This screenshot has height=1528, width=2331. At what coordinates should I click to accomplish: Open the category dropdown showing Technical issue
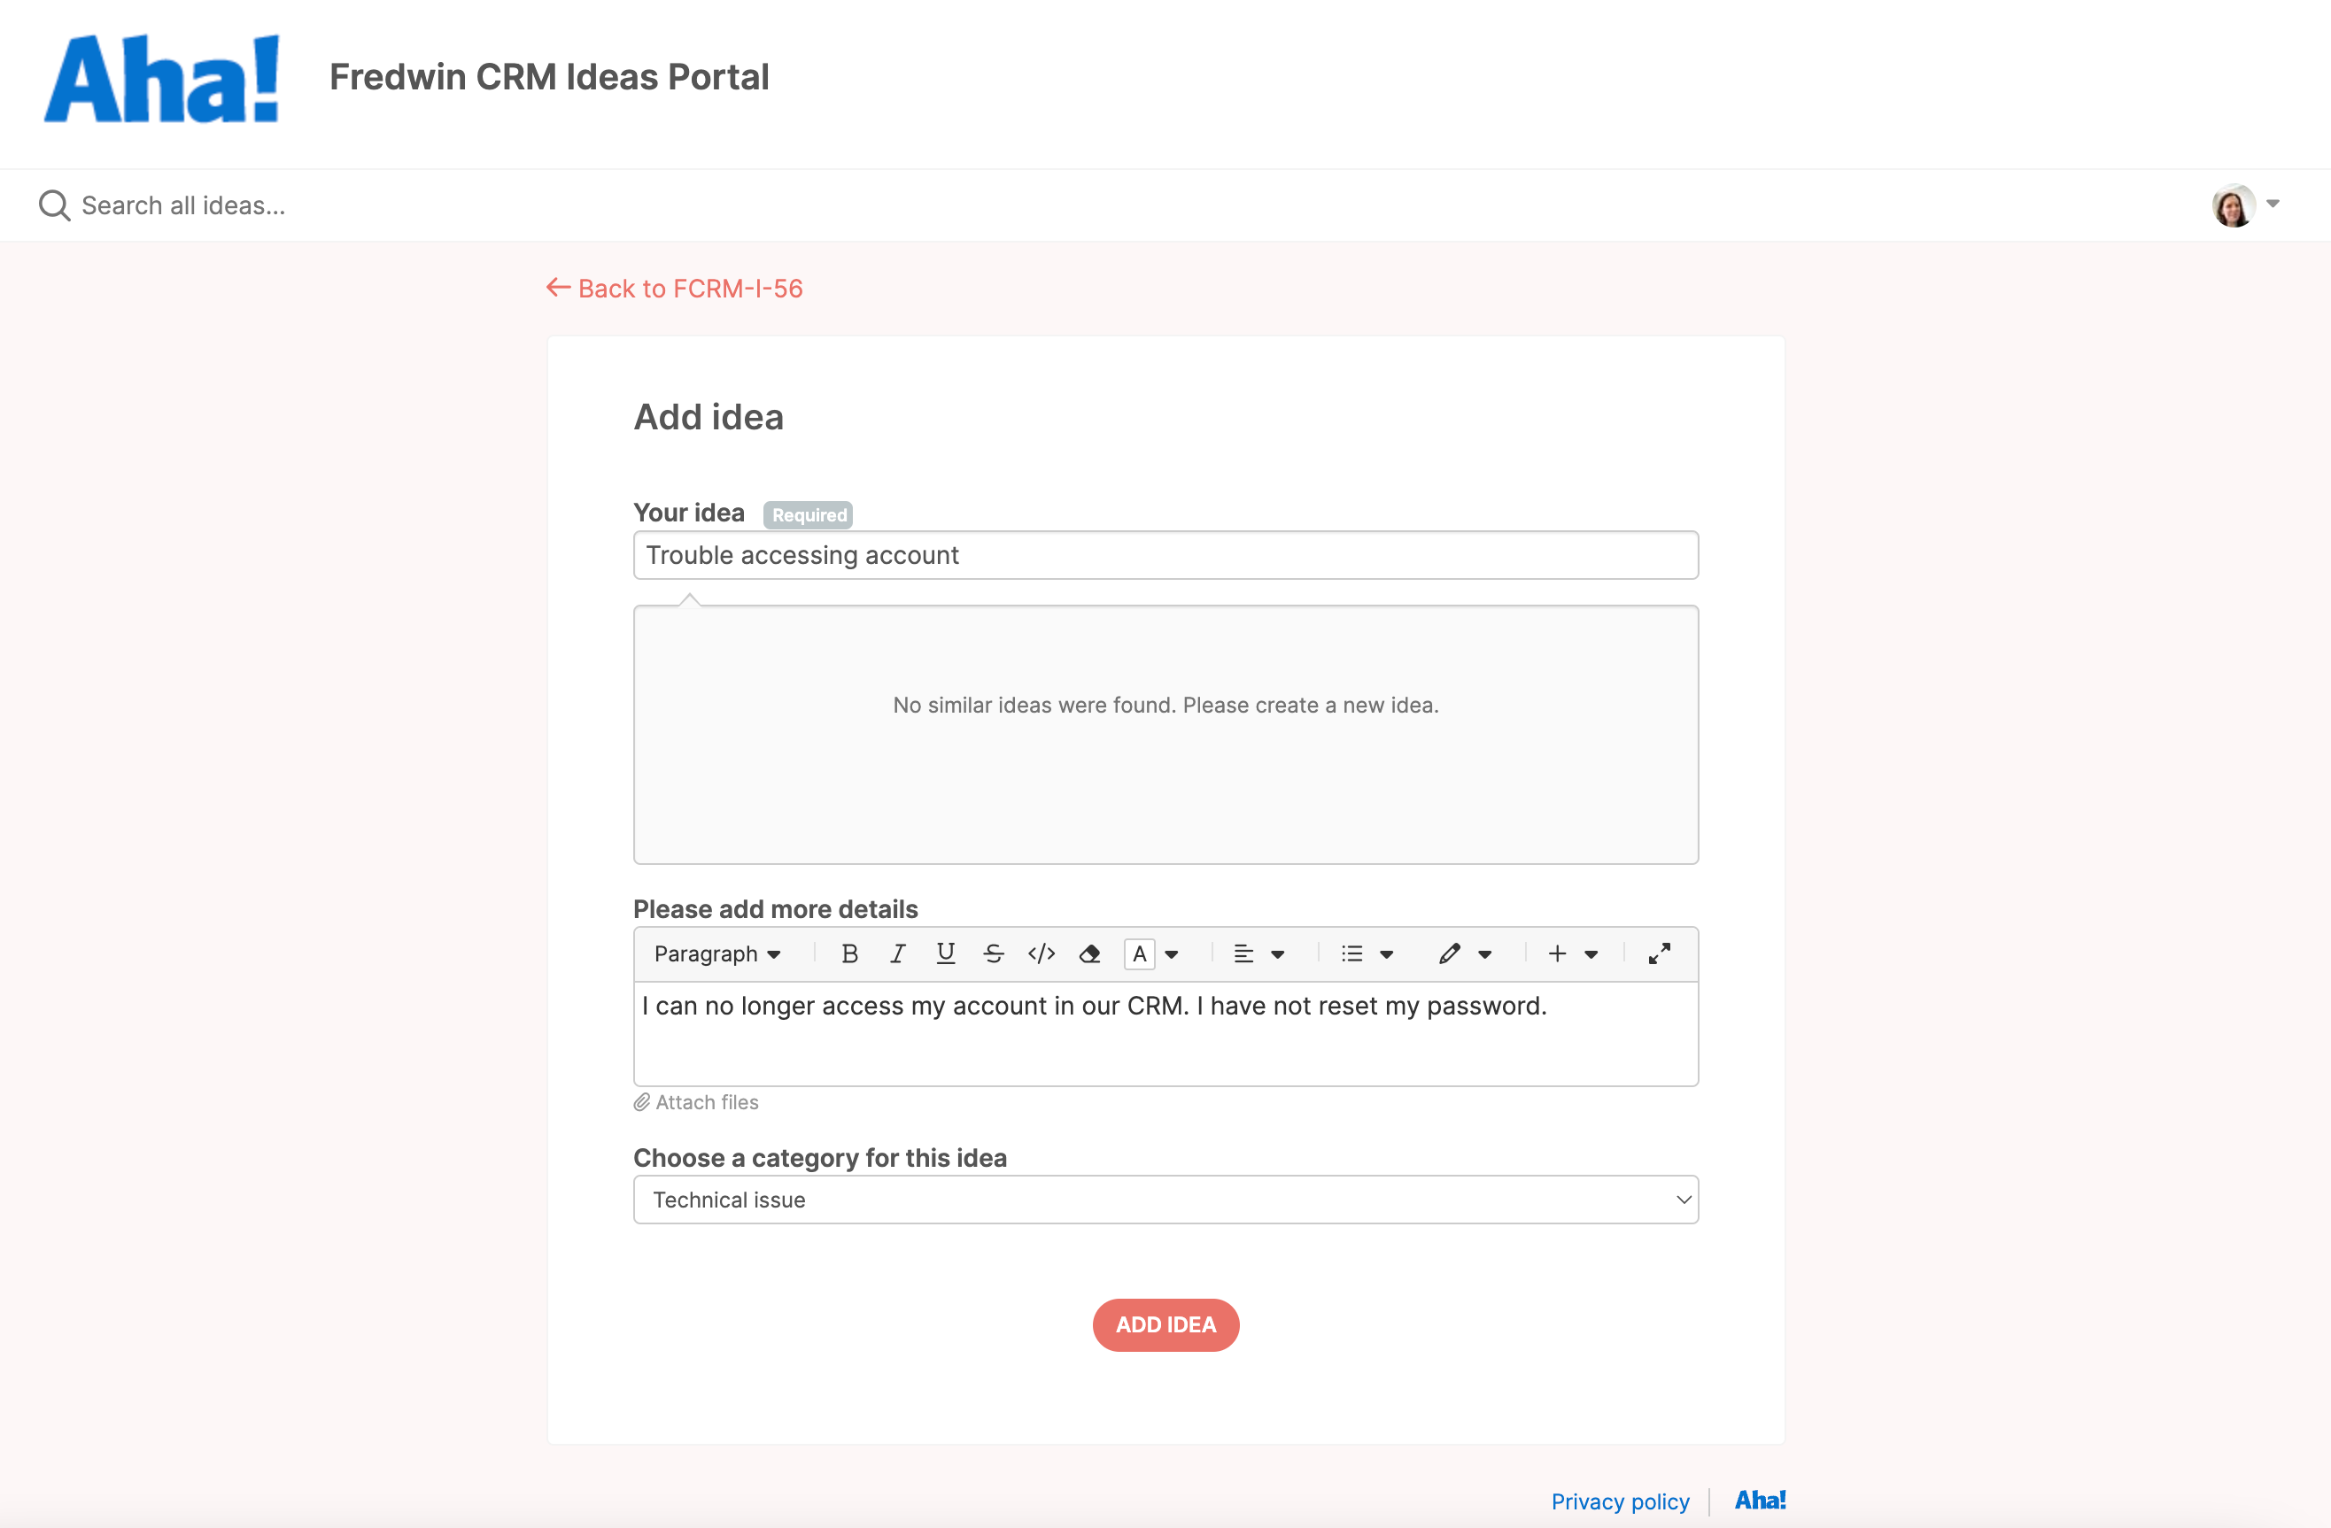click(1165, 1199)
